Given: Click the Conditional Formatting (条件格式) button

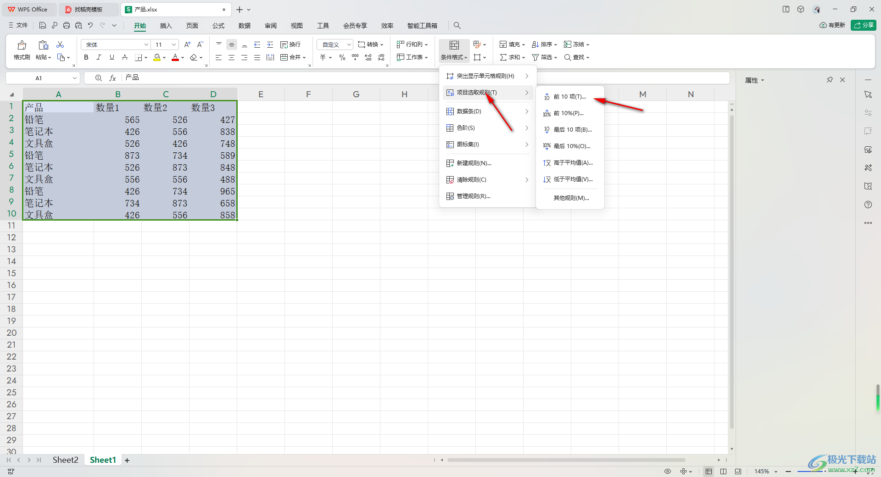Looking at the screenshot, I should point(454,50).
